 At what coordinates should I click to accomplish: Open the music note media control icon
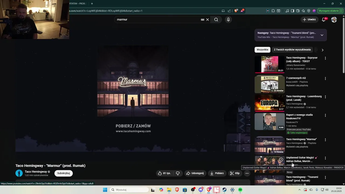[287, 11]
